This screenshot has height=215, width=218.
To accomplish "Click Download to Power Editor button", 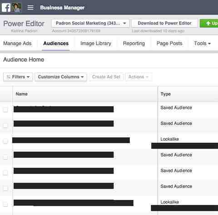I will pos(164,23).
